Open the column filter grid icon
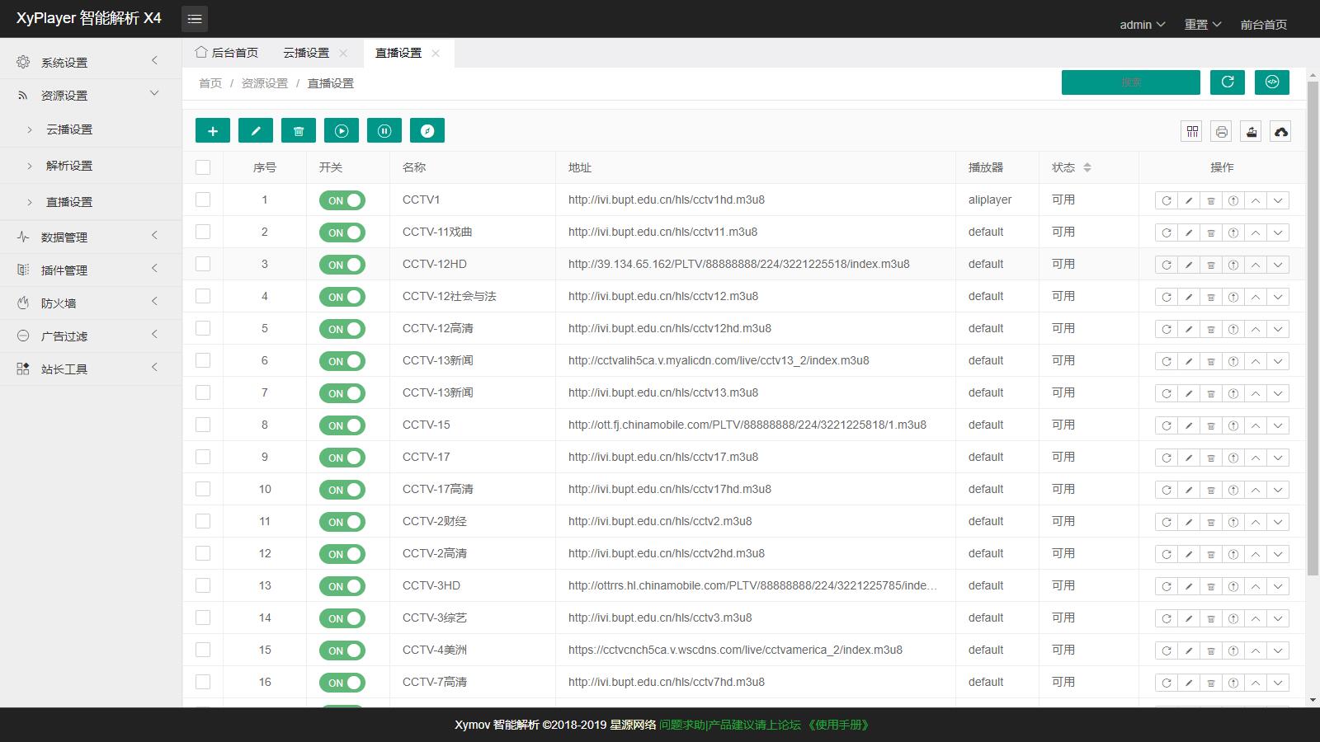Image resolution: width=1320 pixels, height=742 pixels. click(1192, 132)
